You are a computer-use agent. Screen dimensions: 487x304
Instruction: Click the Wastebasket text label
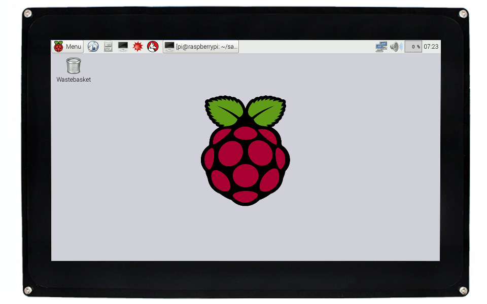point(74,80)
